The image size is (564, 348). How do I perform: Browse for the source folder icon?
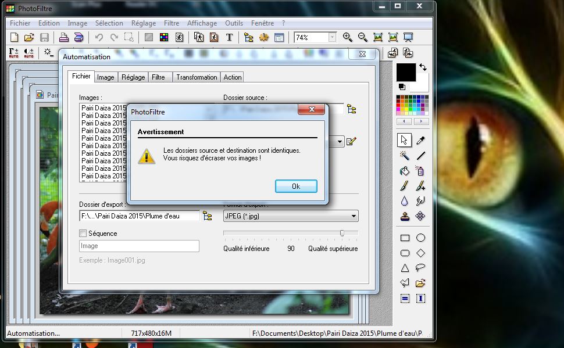[x=351, y=109]
